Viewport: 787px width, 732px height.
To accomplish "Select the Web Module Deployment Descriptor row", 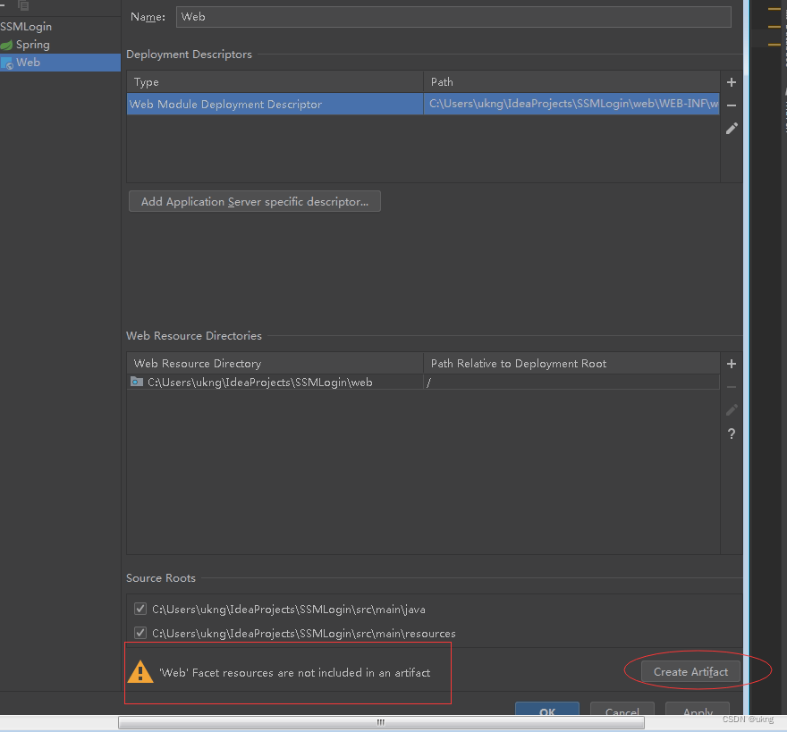I will click(268, 104).
